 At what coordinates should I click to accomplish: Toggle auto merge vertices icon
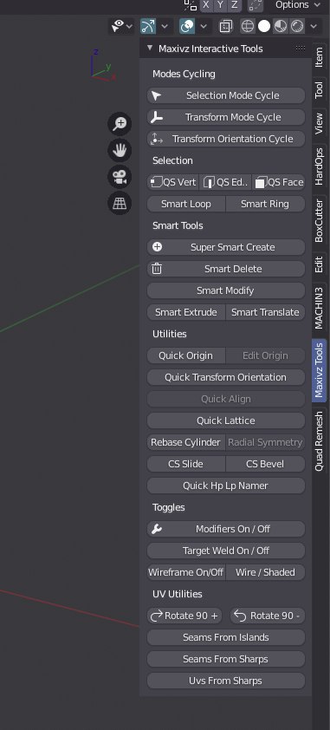click(x=256, y=4)
